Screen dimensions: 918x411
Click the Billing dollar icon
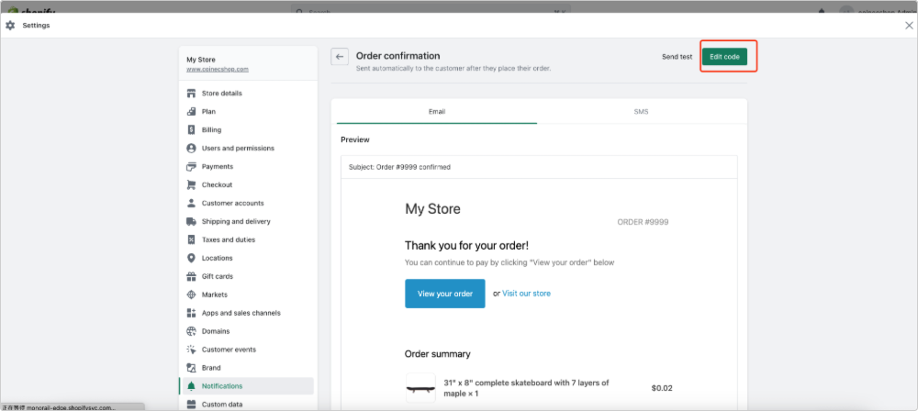point(191,130)
